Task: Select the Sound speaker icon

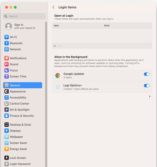Action: [7, 64]
